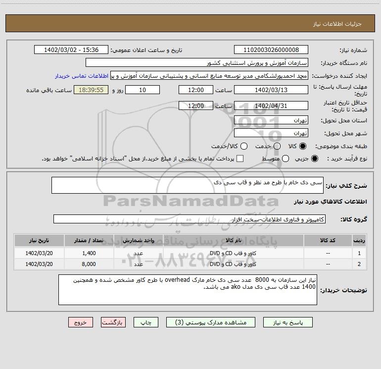Click the request creator name field

(209, 76)
